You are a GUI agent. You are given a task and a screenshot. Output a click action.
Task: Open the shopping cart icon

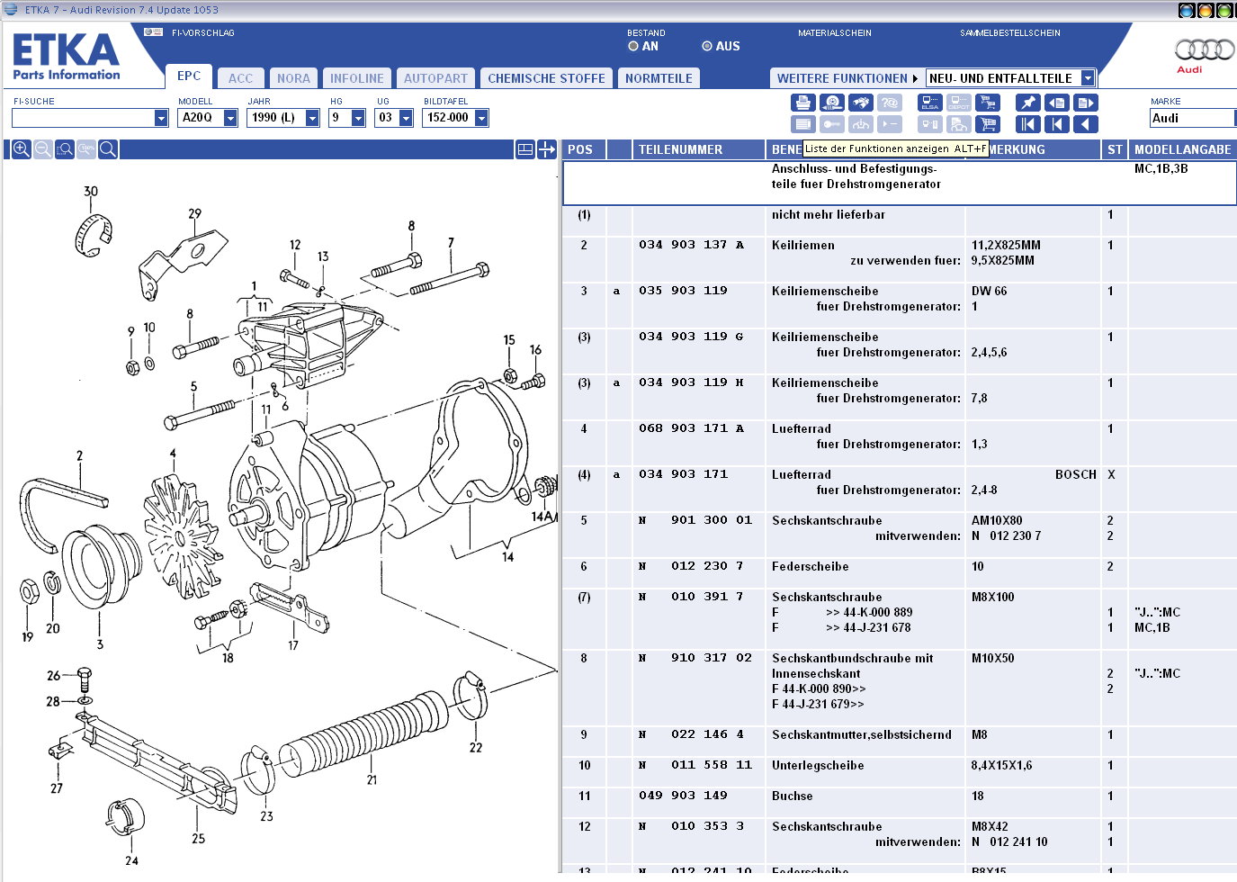(988, 124)
